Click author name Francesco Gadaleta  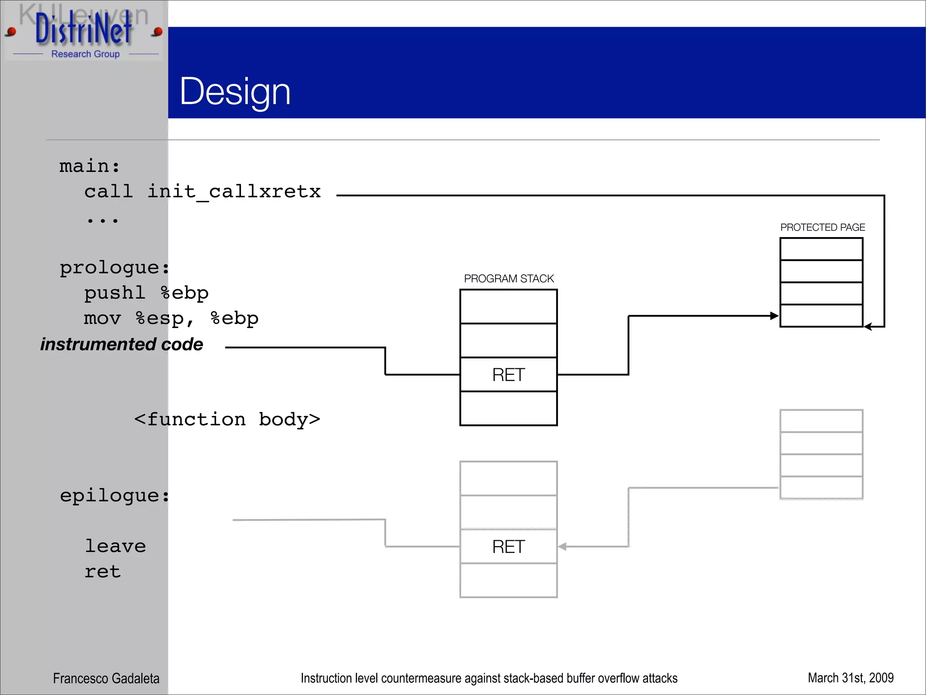(x=106, y=678)
